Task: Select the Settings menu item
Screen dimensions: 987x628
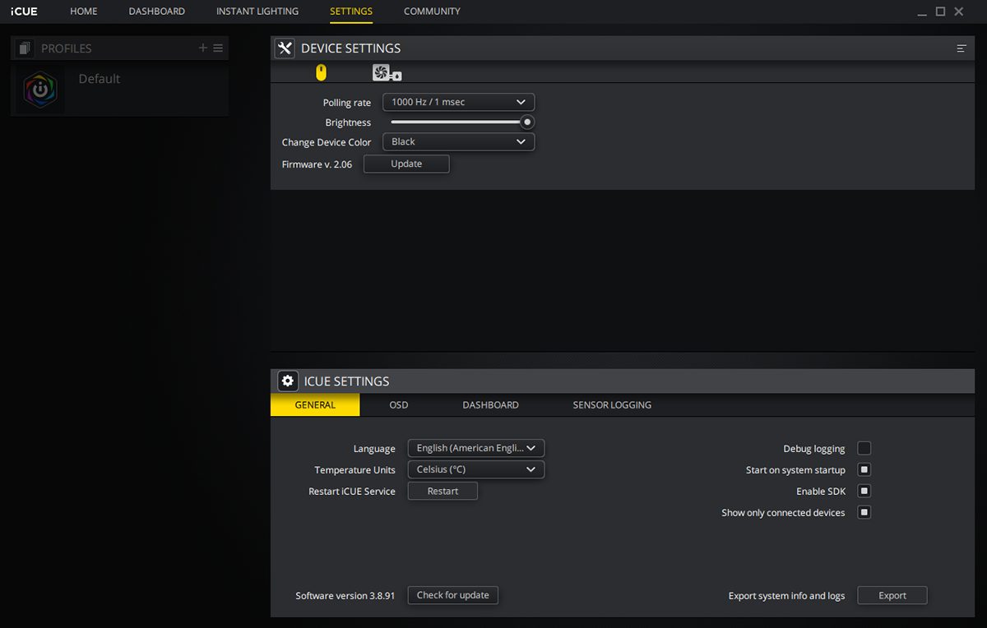Action: 351,12
